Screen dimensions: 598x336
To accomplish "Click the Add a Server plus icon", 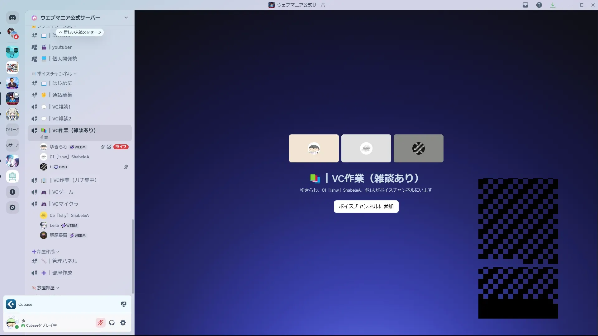I will click(12, 192).
